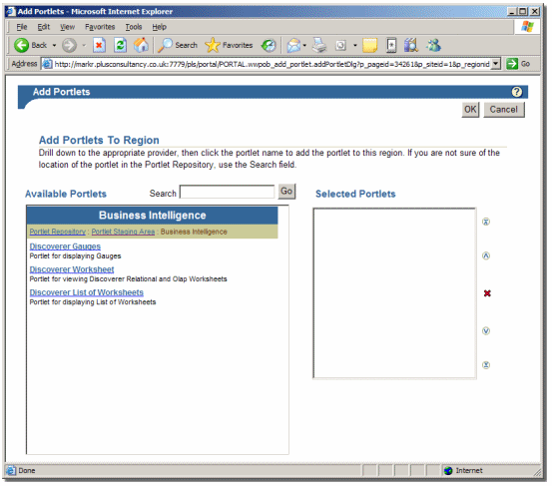Image resolution: width=552 pixels, height=486 pixels.
Task: Click the Cancel button
Action: point(504,110)
